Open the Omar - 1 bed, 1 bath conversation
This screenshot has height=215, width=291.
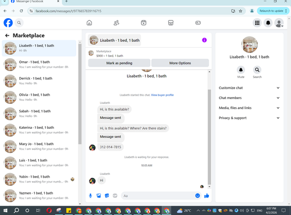click(39, 65)
